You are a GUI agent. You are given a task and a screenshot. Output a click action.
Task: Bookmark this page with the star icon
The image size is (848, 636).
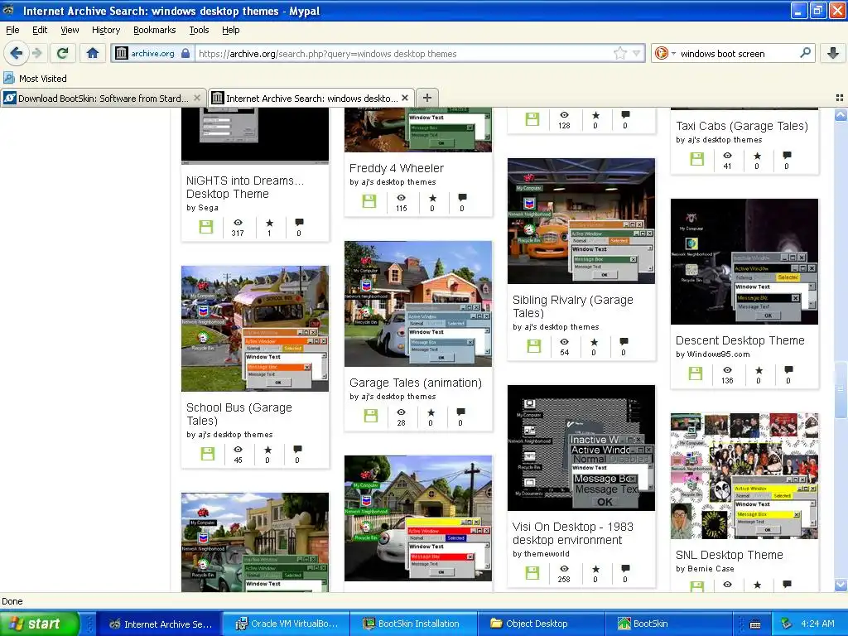[x=619, y=53]
